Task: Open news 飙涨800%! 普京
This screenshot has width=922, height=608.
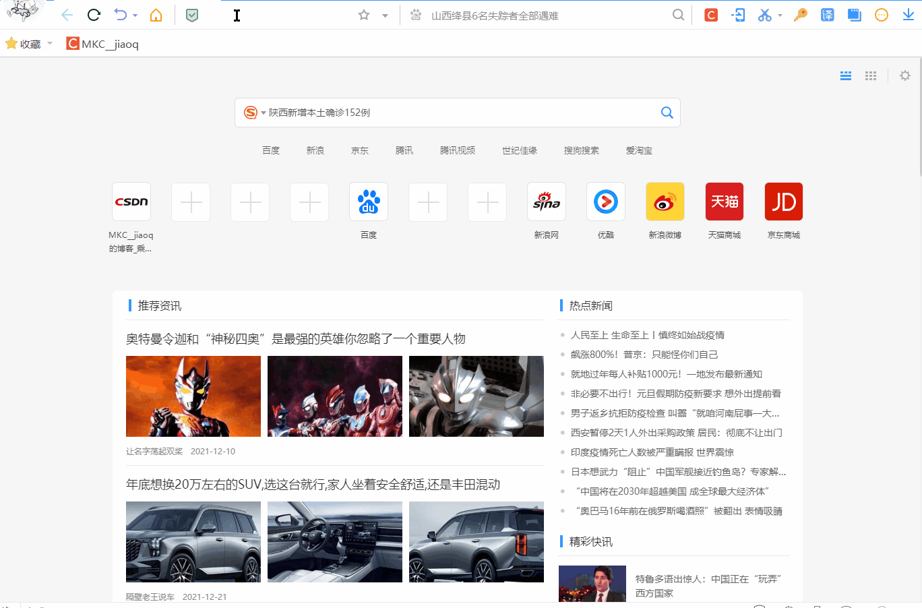Action: pos(644,355)
